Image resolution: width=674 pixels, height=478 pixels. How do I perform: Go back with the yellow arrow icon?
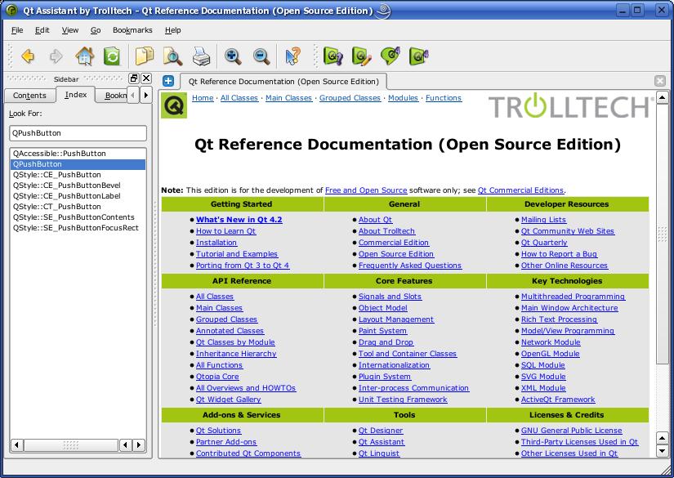tap(28, 56)
